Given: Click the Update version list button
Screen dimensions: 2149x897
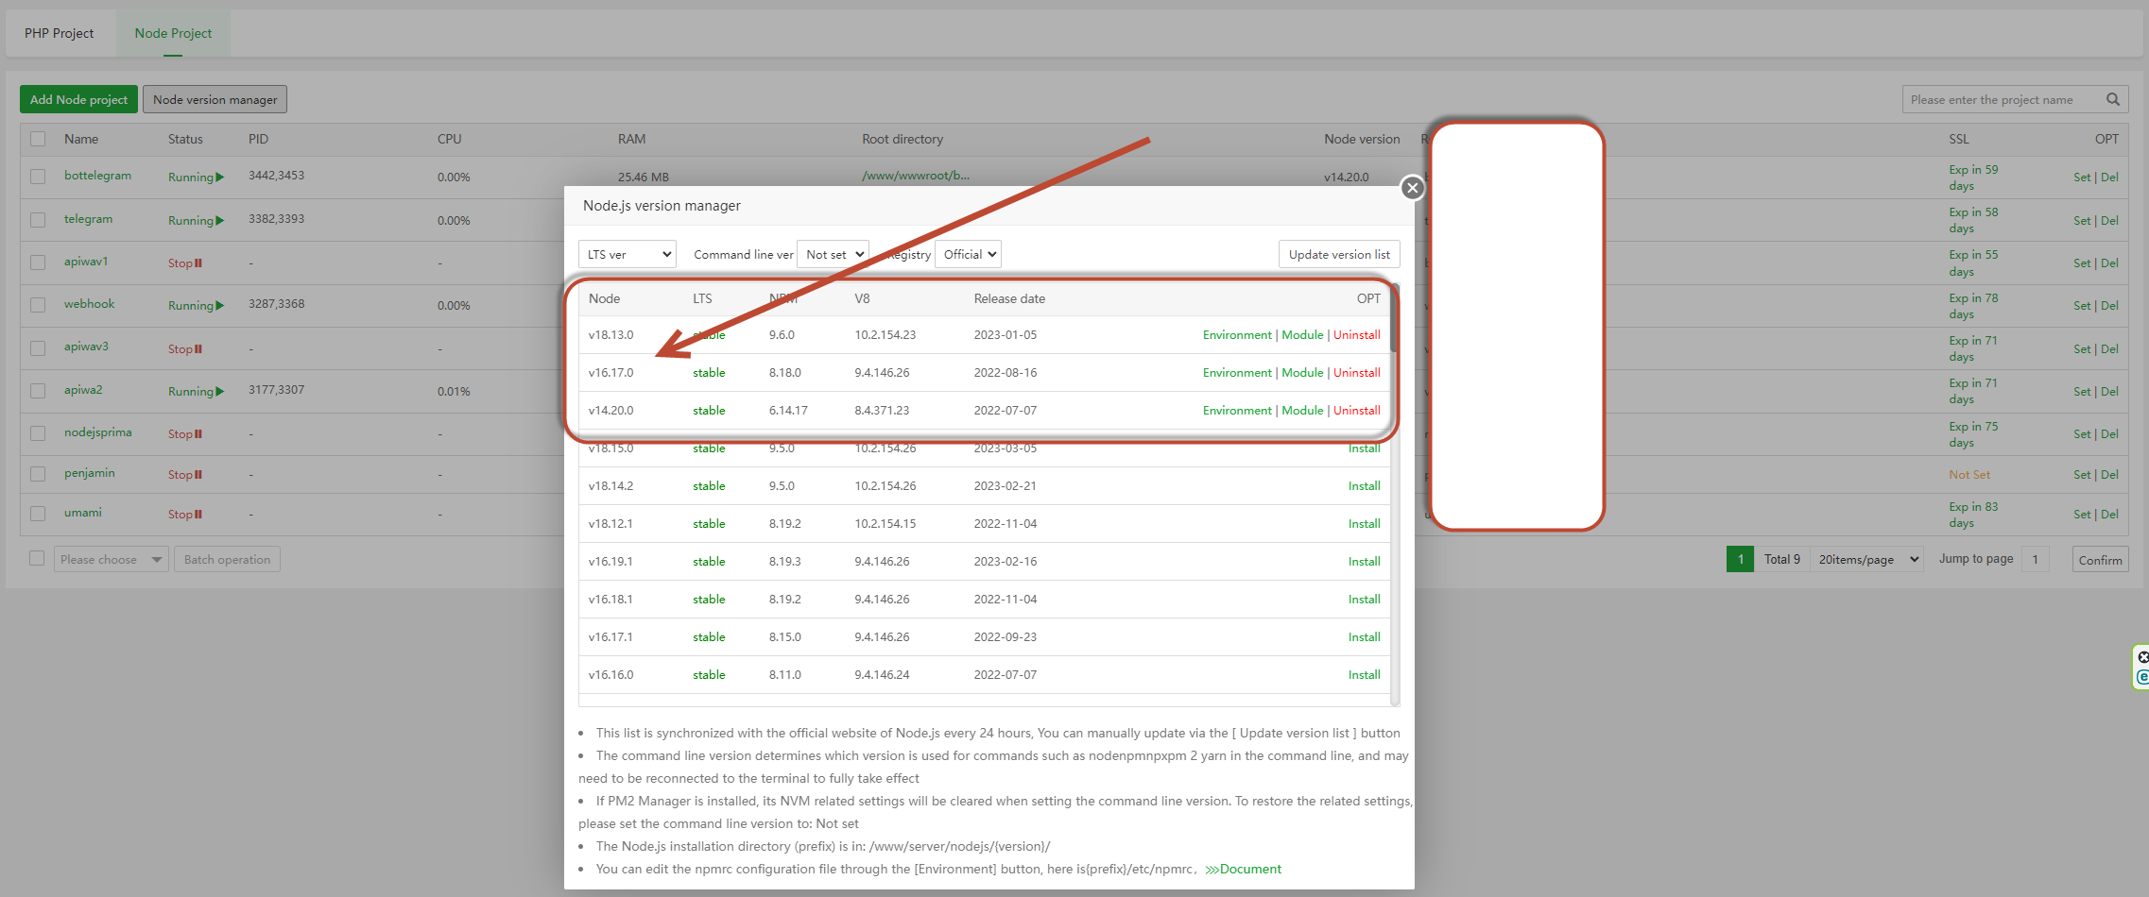Looking at the screenshot, I should point(1338,254).
